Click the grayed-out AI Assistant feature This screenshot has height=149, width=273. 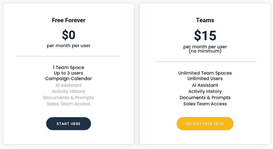[68, 85]
